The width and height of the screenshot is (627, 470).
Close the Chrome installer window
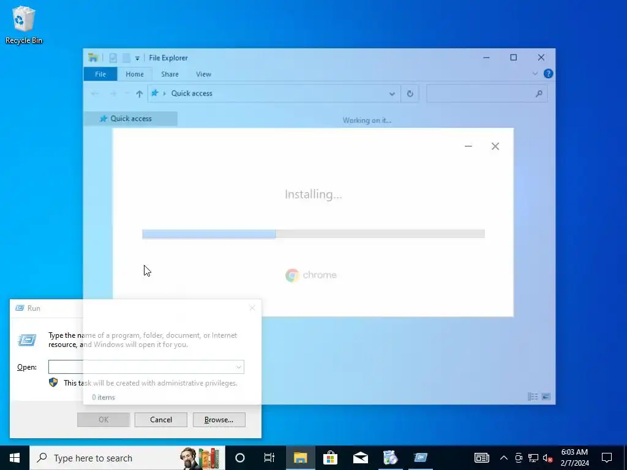pyautogui.click(x=495, y=146)
